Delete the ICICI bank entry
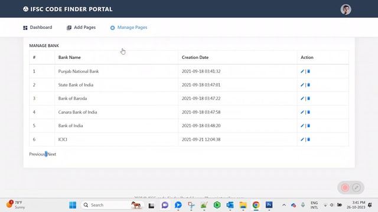The height and width of the screenshot is (212, 378). point(308,140)
